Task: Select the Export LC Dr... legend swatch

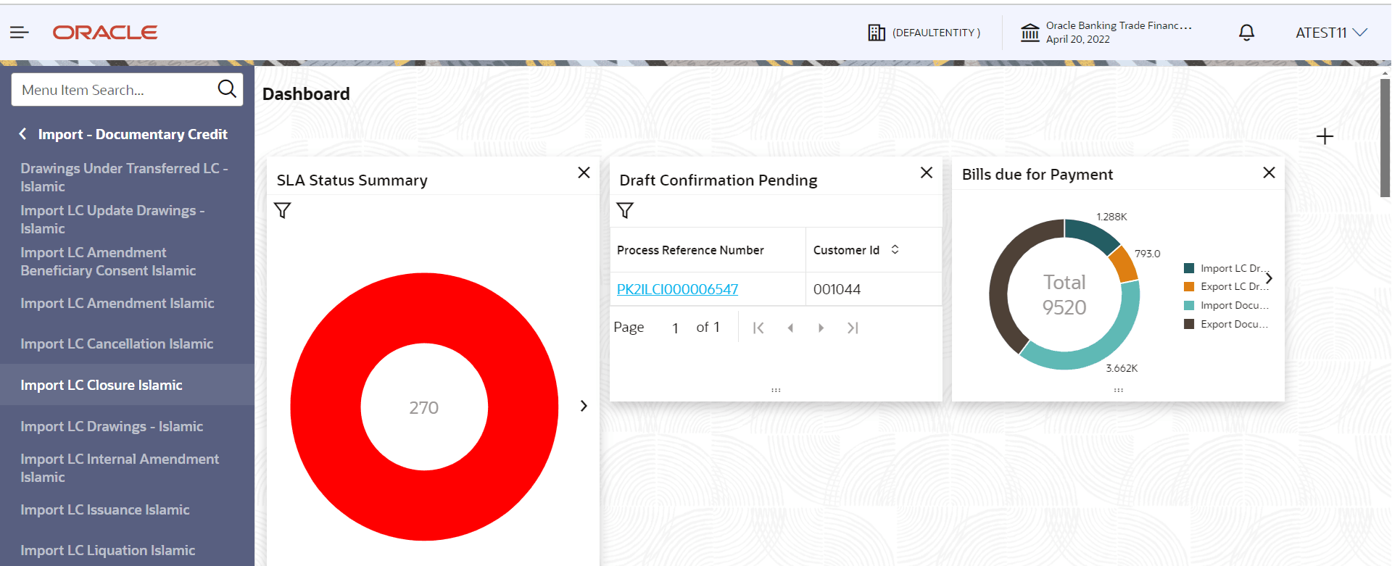Action: point(1189,286)
